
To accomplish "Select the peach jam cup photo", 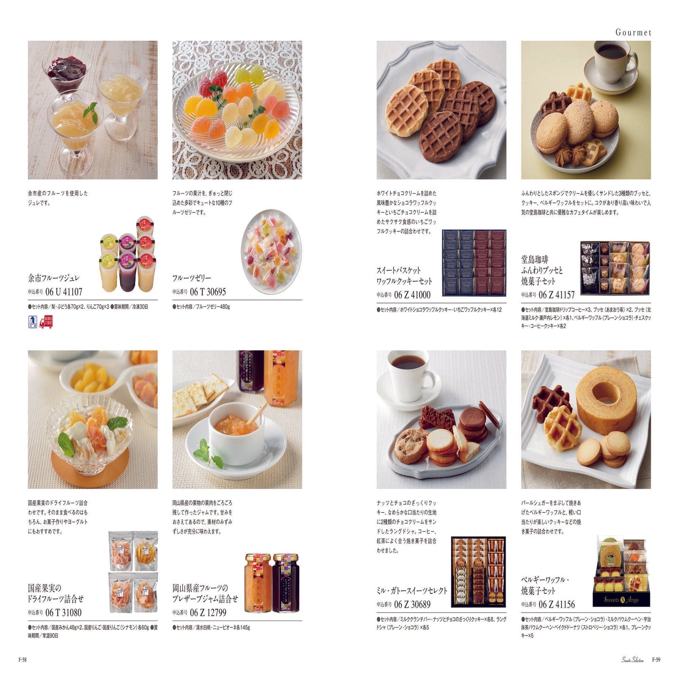I will (x=237, y=420).
